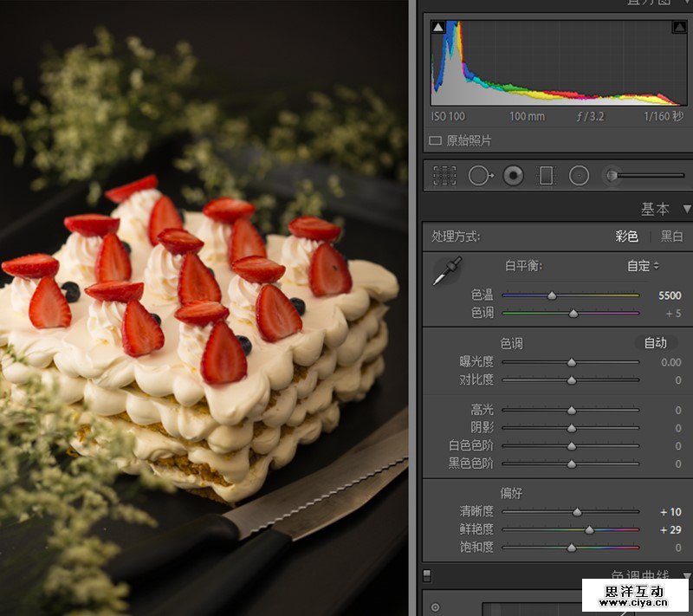The image size is (693, 616).
Task: Select the Spot Removal tool
Action: point(480,176)
